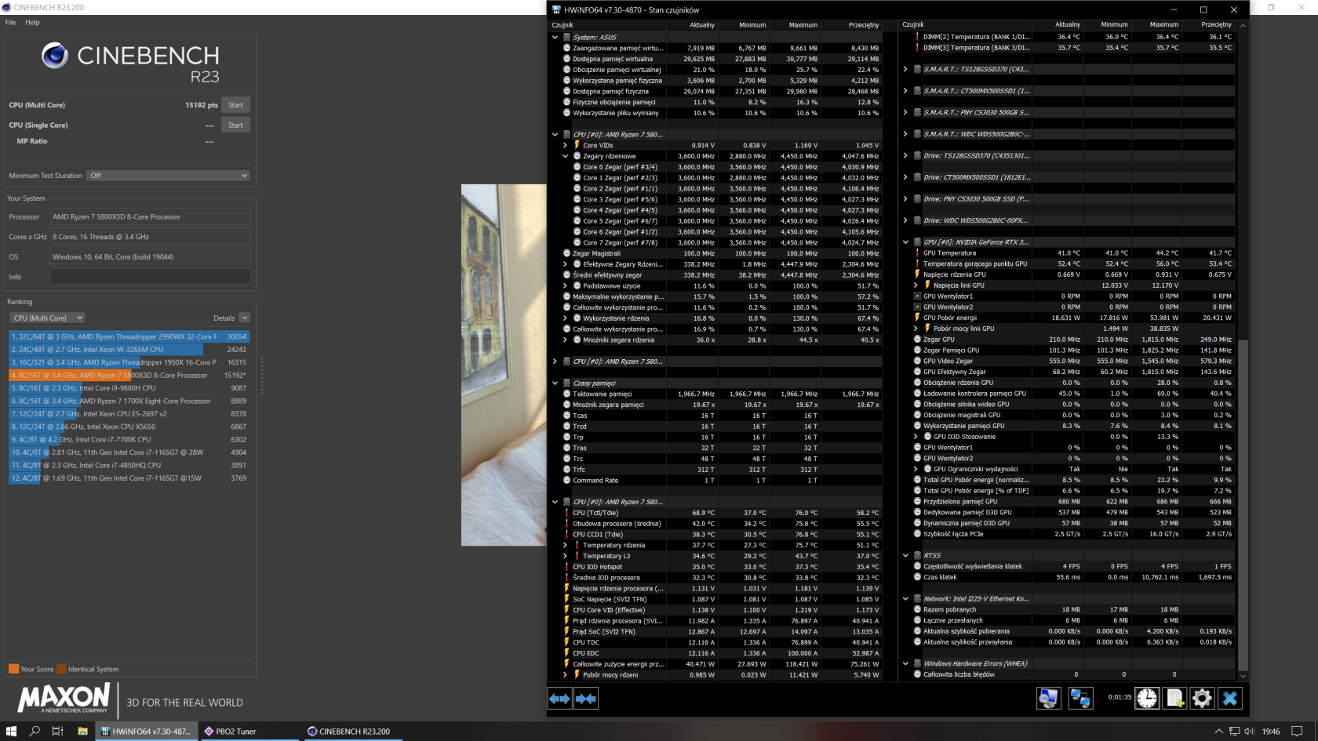Click the empty Info input field
Image resolution: width=1318 pixels, height=741 pixels.
pos(150,277)
